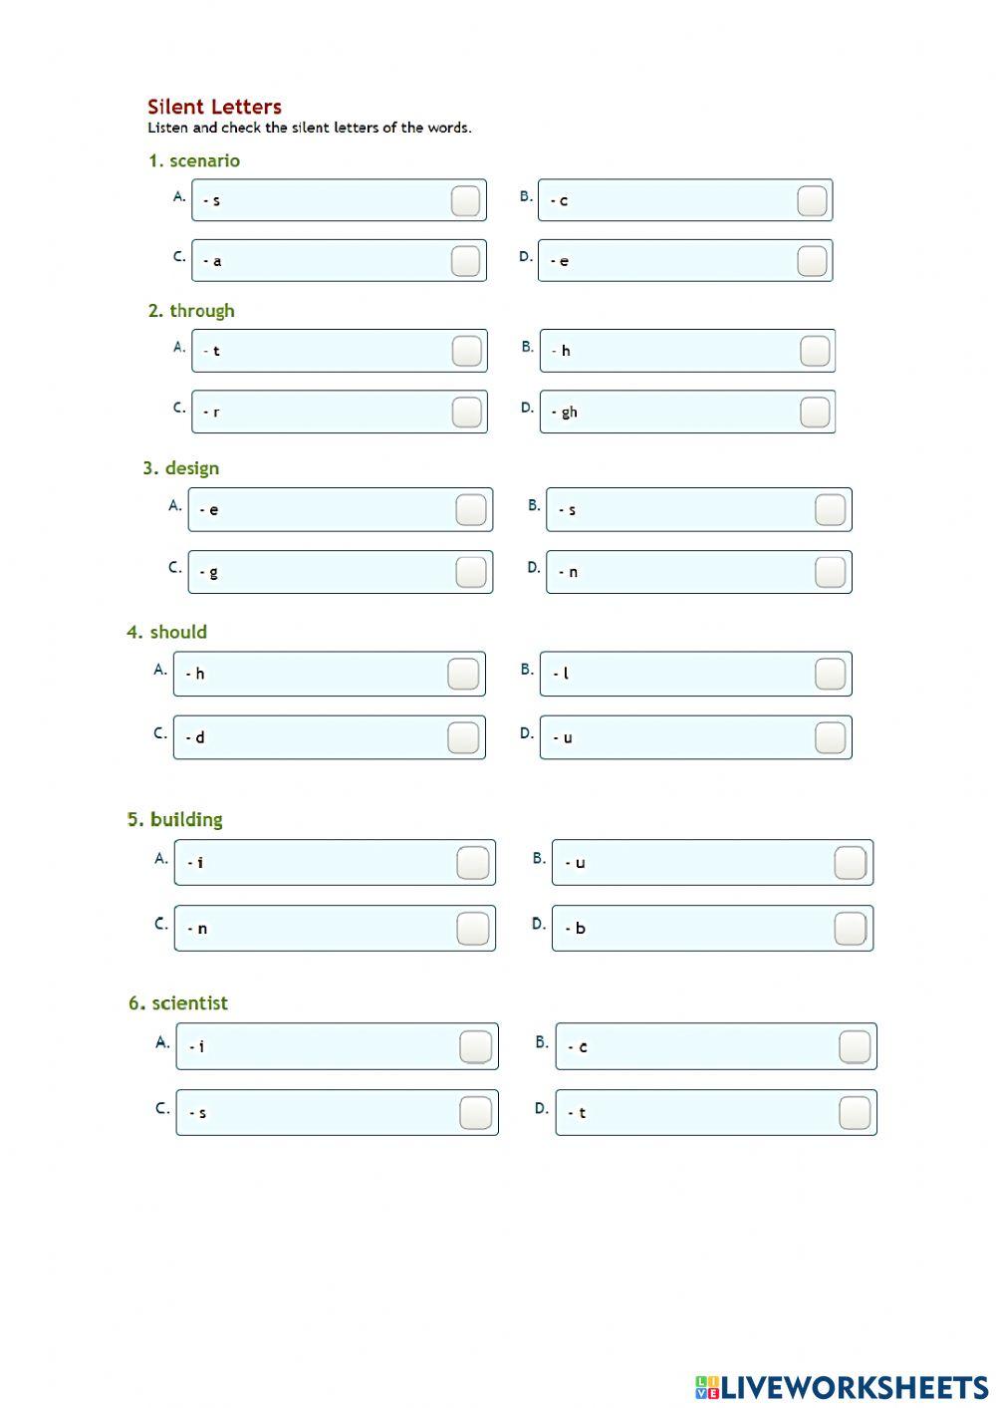Viewport: 996px width, 1408px height.
Task: Click the 'Silent Letters' title
Action: pos(214,107)
